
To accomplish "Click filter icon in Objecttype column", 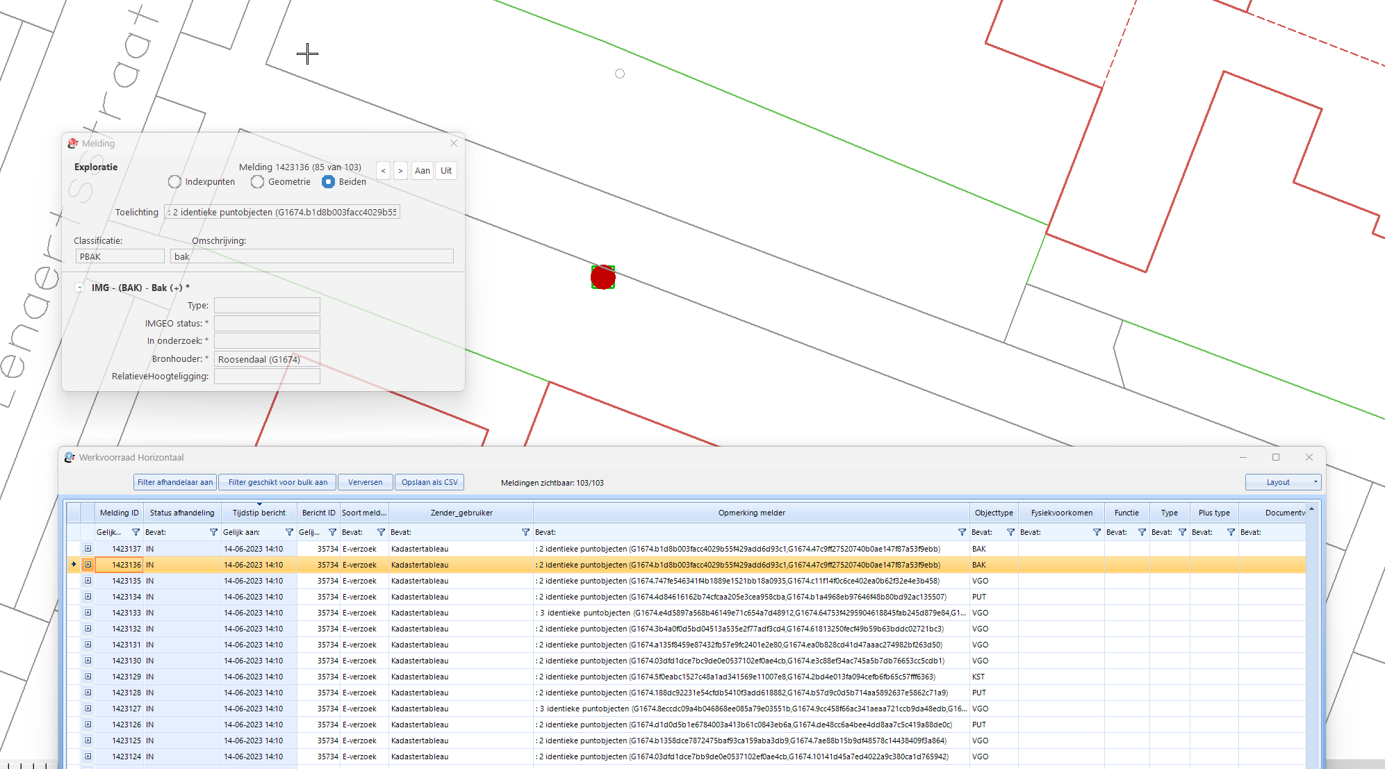I will [x=1010, y=532].
